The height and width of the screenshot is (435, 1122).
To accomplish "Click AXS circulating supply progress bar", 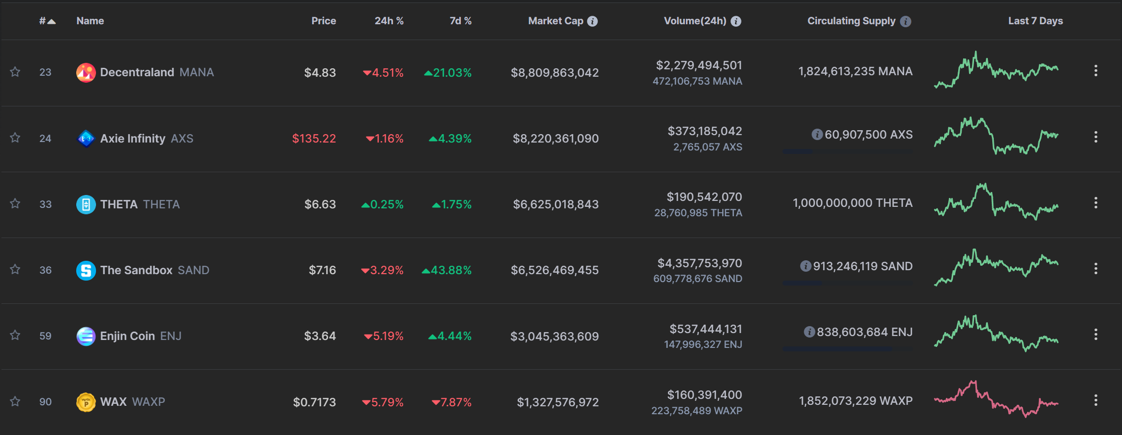I will (848, 151).
